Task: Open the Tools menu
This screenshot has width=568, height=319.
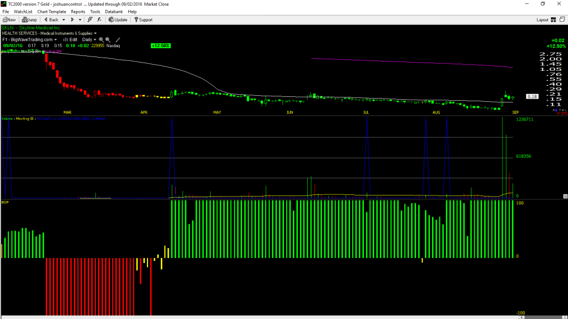Action: (x=95, y=12)
